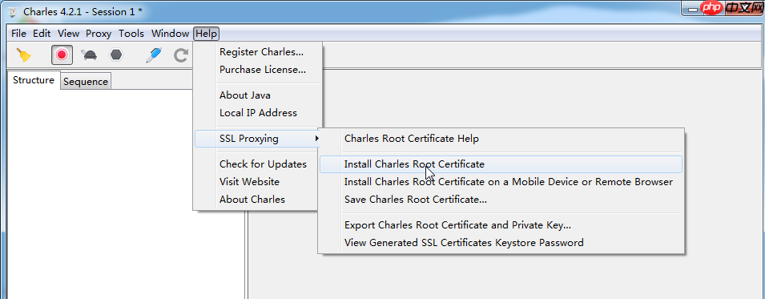Export Charles Root Certificate and Private Key
Image resolution: width=765 pixels, height=299 pixels.
pyautogui.click(x=501, y=225)
